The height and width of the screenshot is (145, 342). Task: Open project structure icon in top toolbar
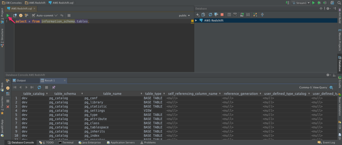pyautogui.click(x=332, y=3)
